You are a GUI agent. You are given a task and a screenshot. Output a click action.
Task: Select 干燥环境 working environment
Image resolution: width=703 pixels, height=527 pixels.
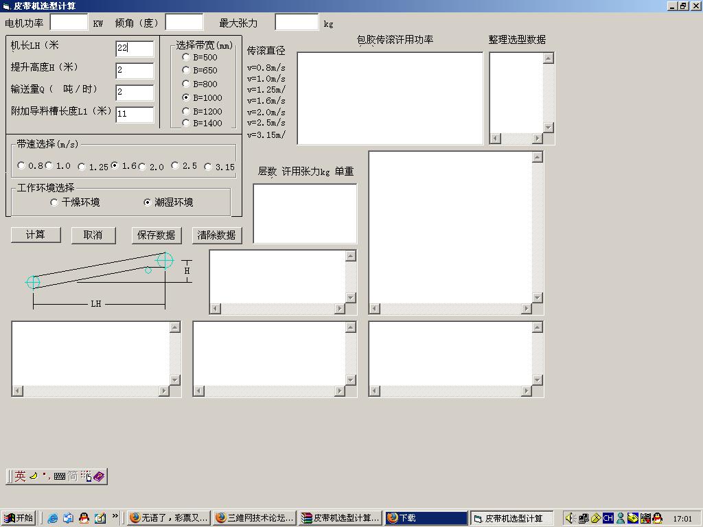pyautogui.click(x=54, y=202)
